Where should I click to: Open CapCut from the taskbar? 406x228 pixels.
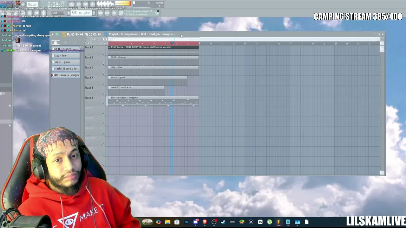[260, 222]
